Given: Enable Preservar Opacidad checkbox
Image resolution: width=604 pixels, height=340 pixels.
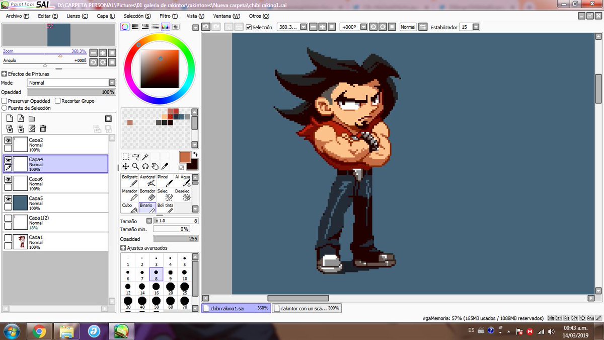Looking at the screenshot, I should tap(5, 101).
